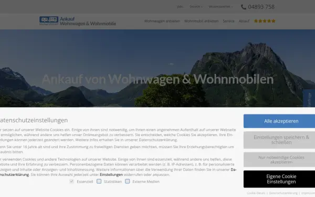
Task: Click the bold Einstellungen link in text
Action: (x=111, y=175)
